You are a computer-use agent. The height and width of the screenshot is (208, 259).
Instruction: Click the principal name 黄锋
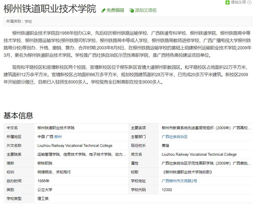click(165, 146)
